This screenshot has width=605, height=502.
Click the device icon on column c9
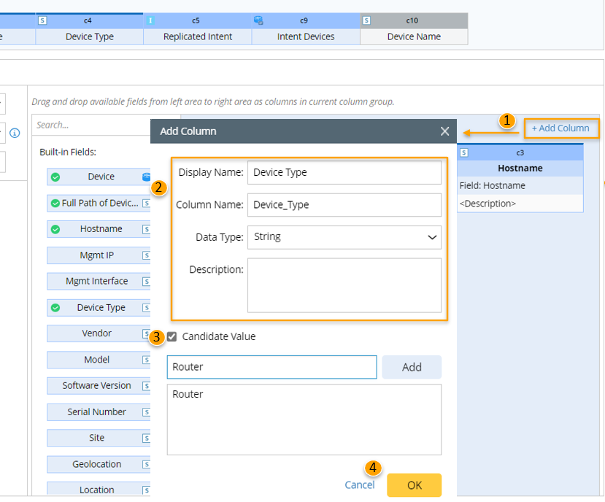click(258, 20)
